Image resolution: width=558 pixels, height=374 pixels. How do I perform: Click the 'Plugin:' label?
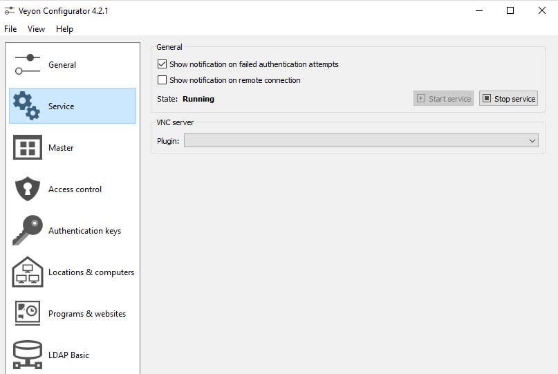click(168, 141)
